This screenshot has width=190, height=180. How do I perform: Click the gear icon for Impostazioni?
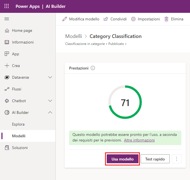click(x=133, y=19)
